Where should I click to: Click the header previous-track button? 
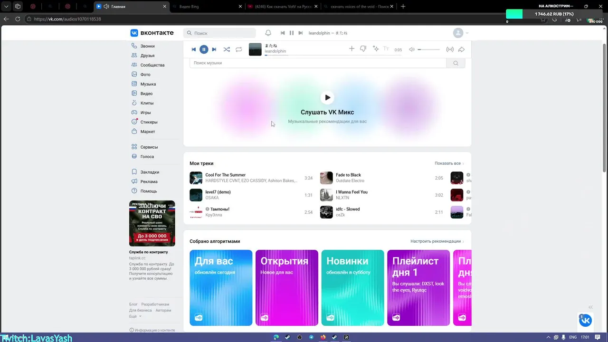(x=283, y=33)
